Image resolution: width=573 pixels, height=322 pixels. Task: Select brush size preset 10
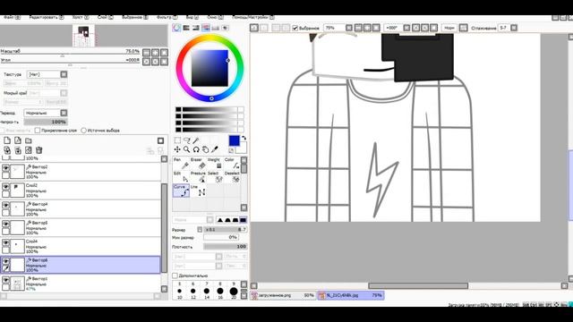tap(179, 292)
